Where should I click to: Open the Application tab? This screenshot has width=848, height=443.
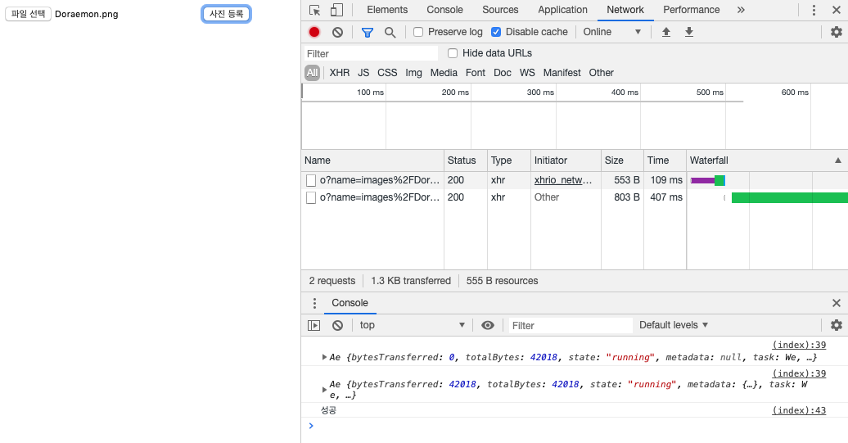pos(562,10)
